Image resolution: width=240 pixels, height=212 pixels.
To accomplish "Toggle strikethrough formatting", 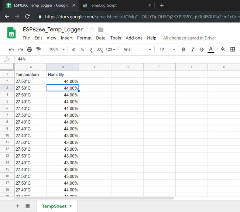I will [202, 49].
